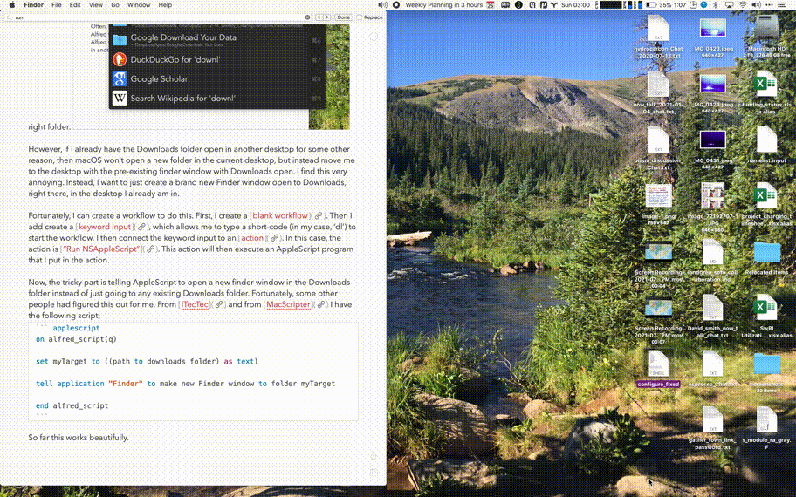Open search options magnifier dropdown in find bar

point(9,17)
